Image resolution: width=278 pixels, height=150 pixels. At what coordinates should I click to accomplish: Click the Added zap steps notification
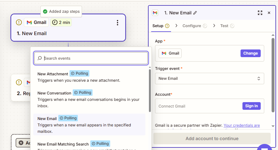(x=61, y=11)
